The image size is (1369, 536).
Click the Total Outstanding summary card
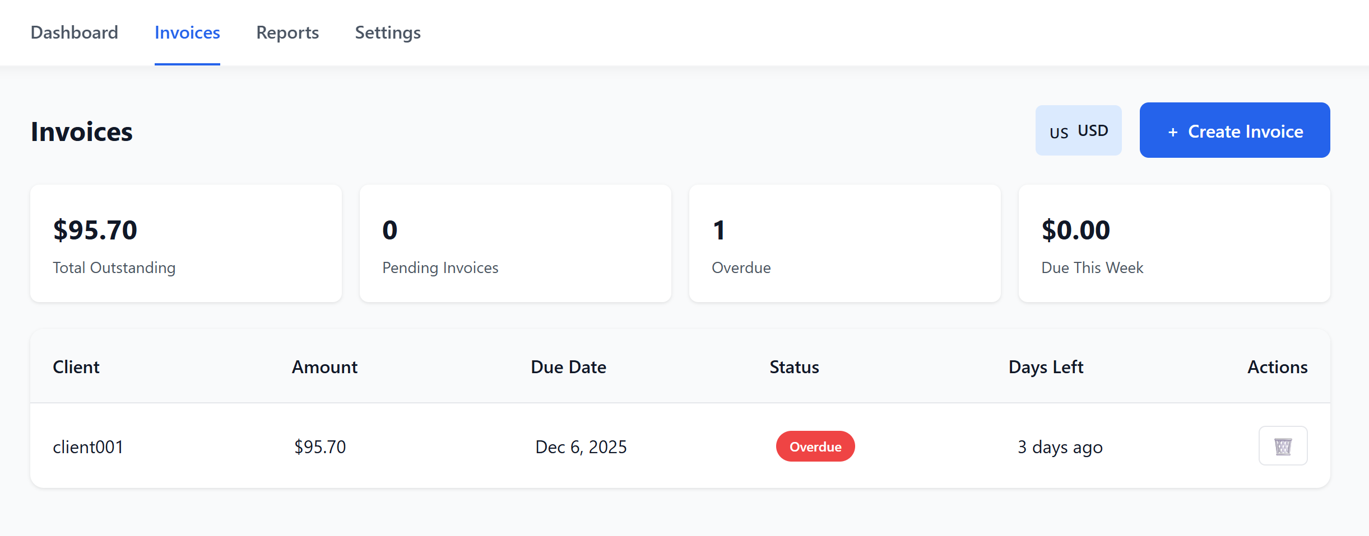tap(186, 243)
